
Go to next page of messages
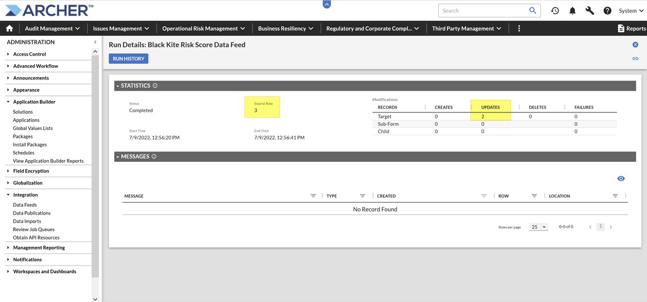[x=611, y=227]
